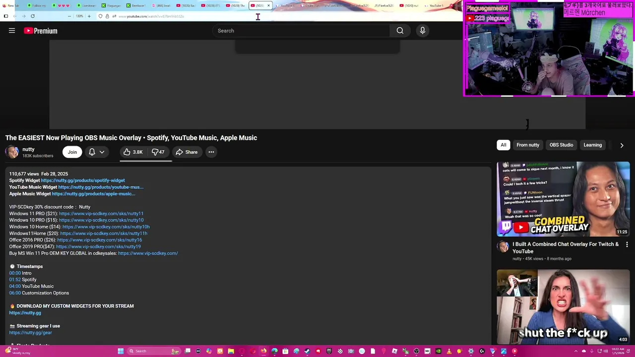Zoom in with the browser plus button
Image resolution: width=635 pixels, height=357 pixels.
pos(89,16)
